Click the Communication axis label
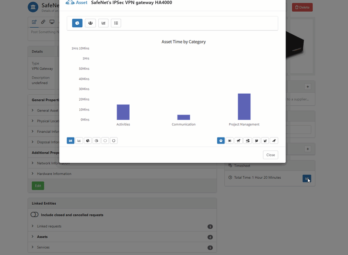 [184, 124]
